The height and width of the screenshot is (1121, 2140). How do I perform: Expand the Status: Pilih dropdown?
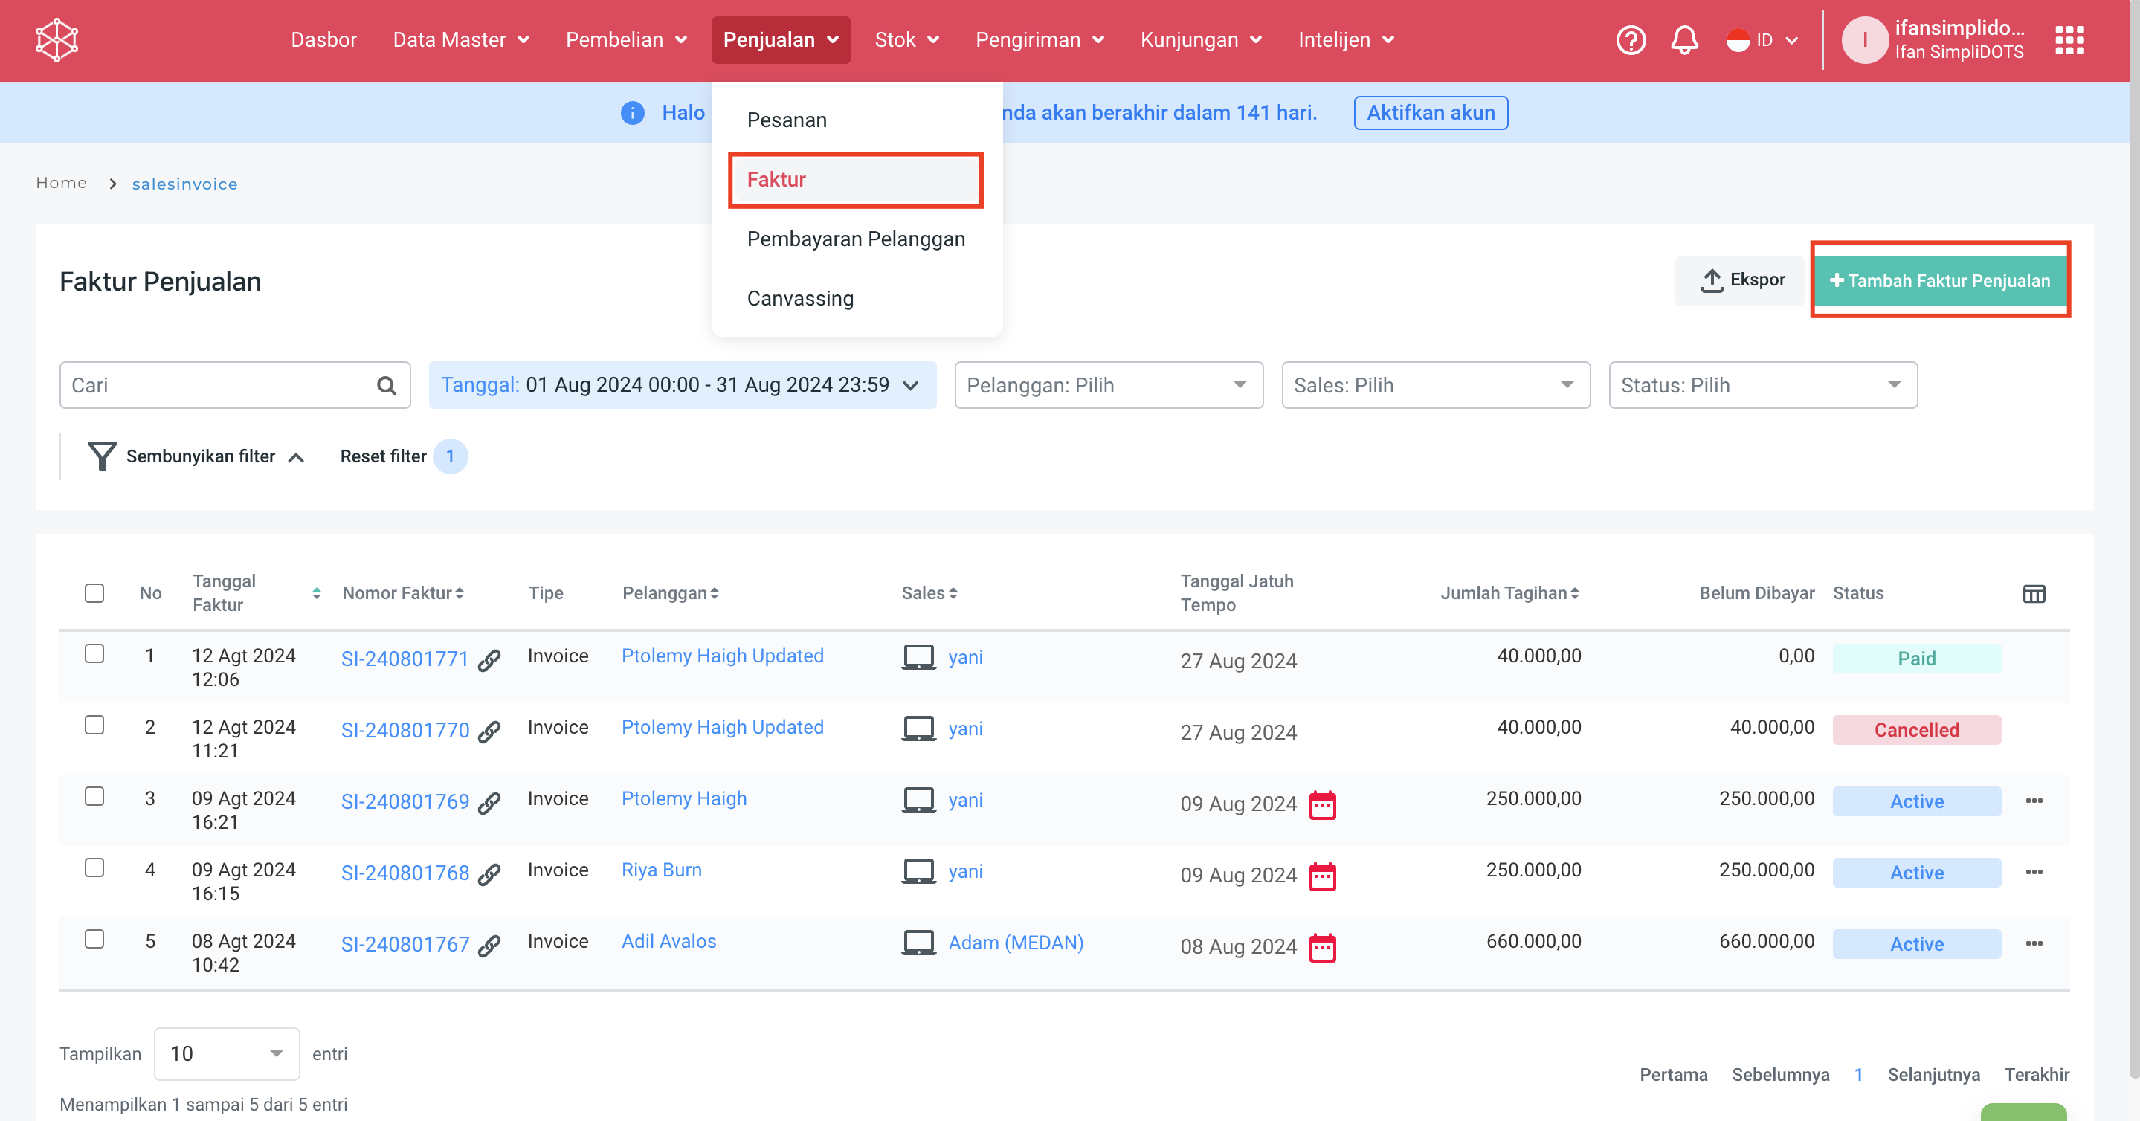(x=1762, y=385)
